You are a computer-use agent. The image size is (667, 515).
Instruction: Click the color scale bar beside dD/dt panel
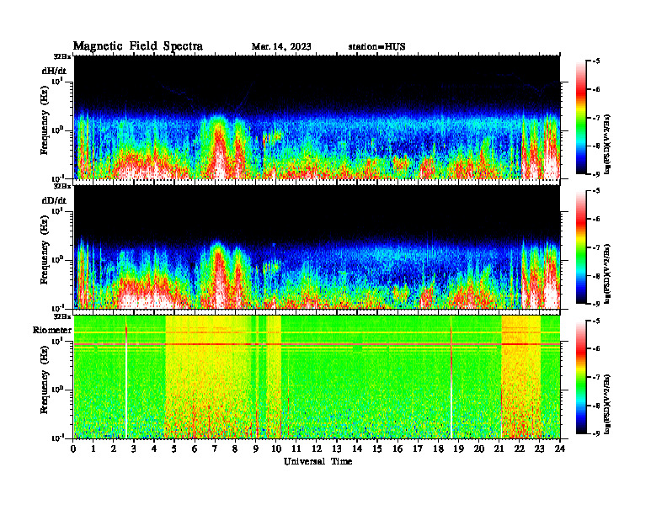pyautogui.click(x=580, y=247)
